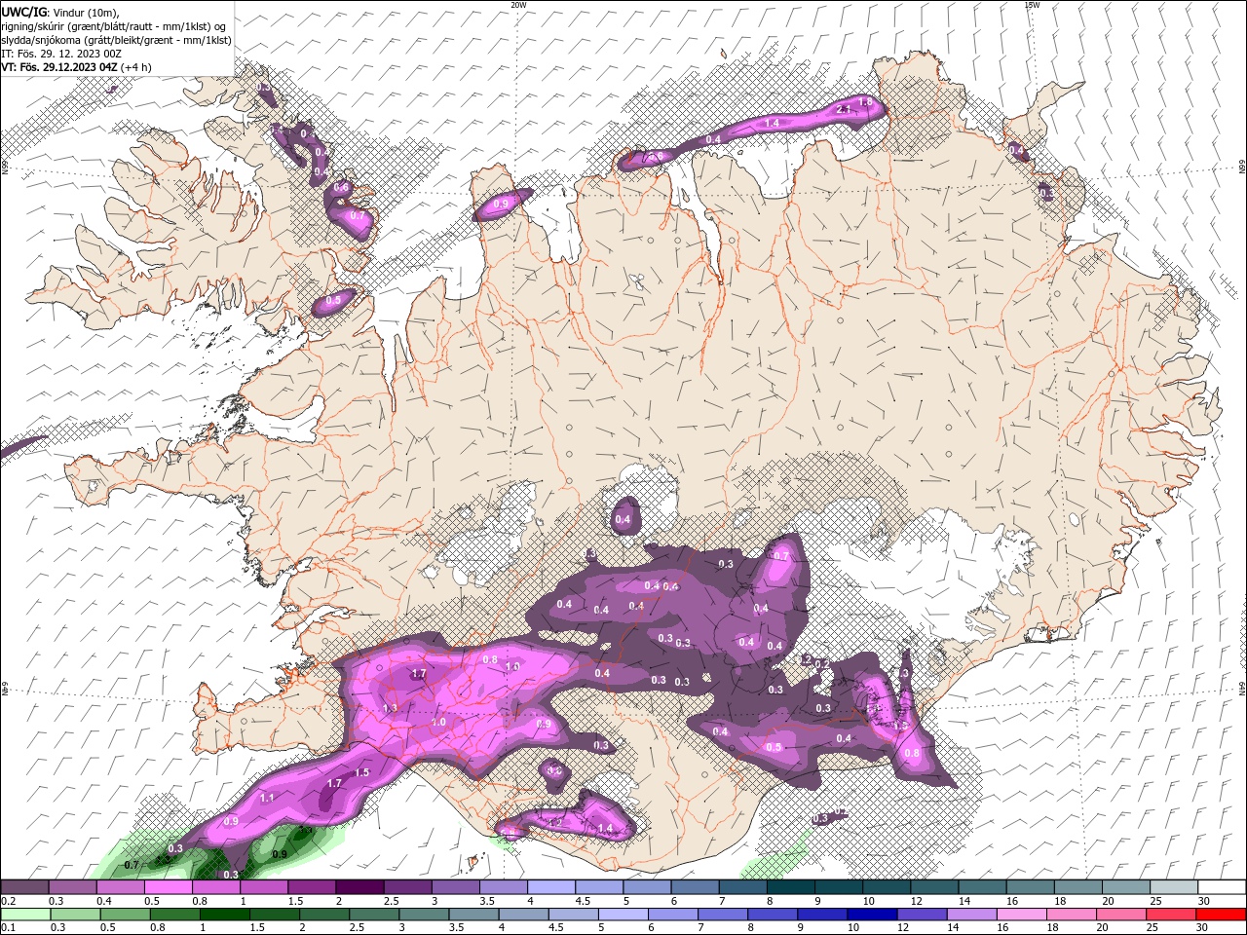Click the periwinkle 6–7 rain legend swatch
Screen dimensions: 1247x935
pyautogui.click(x=672, y=915)
